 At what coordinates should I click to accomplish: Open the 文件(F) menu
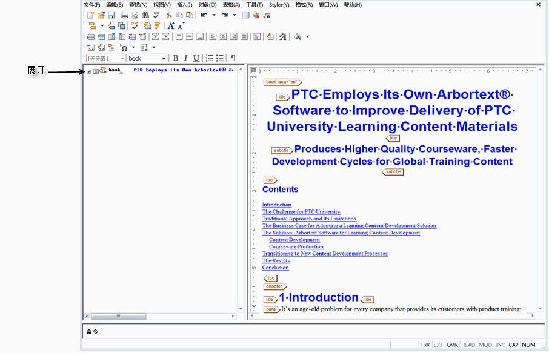point(91,5)
